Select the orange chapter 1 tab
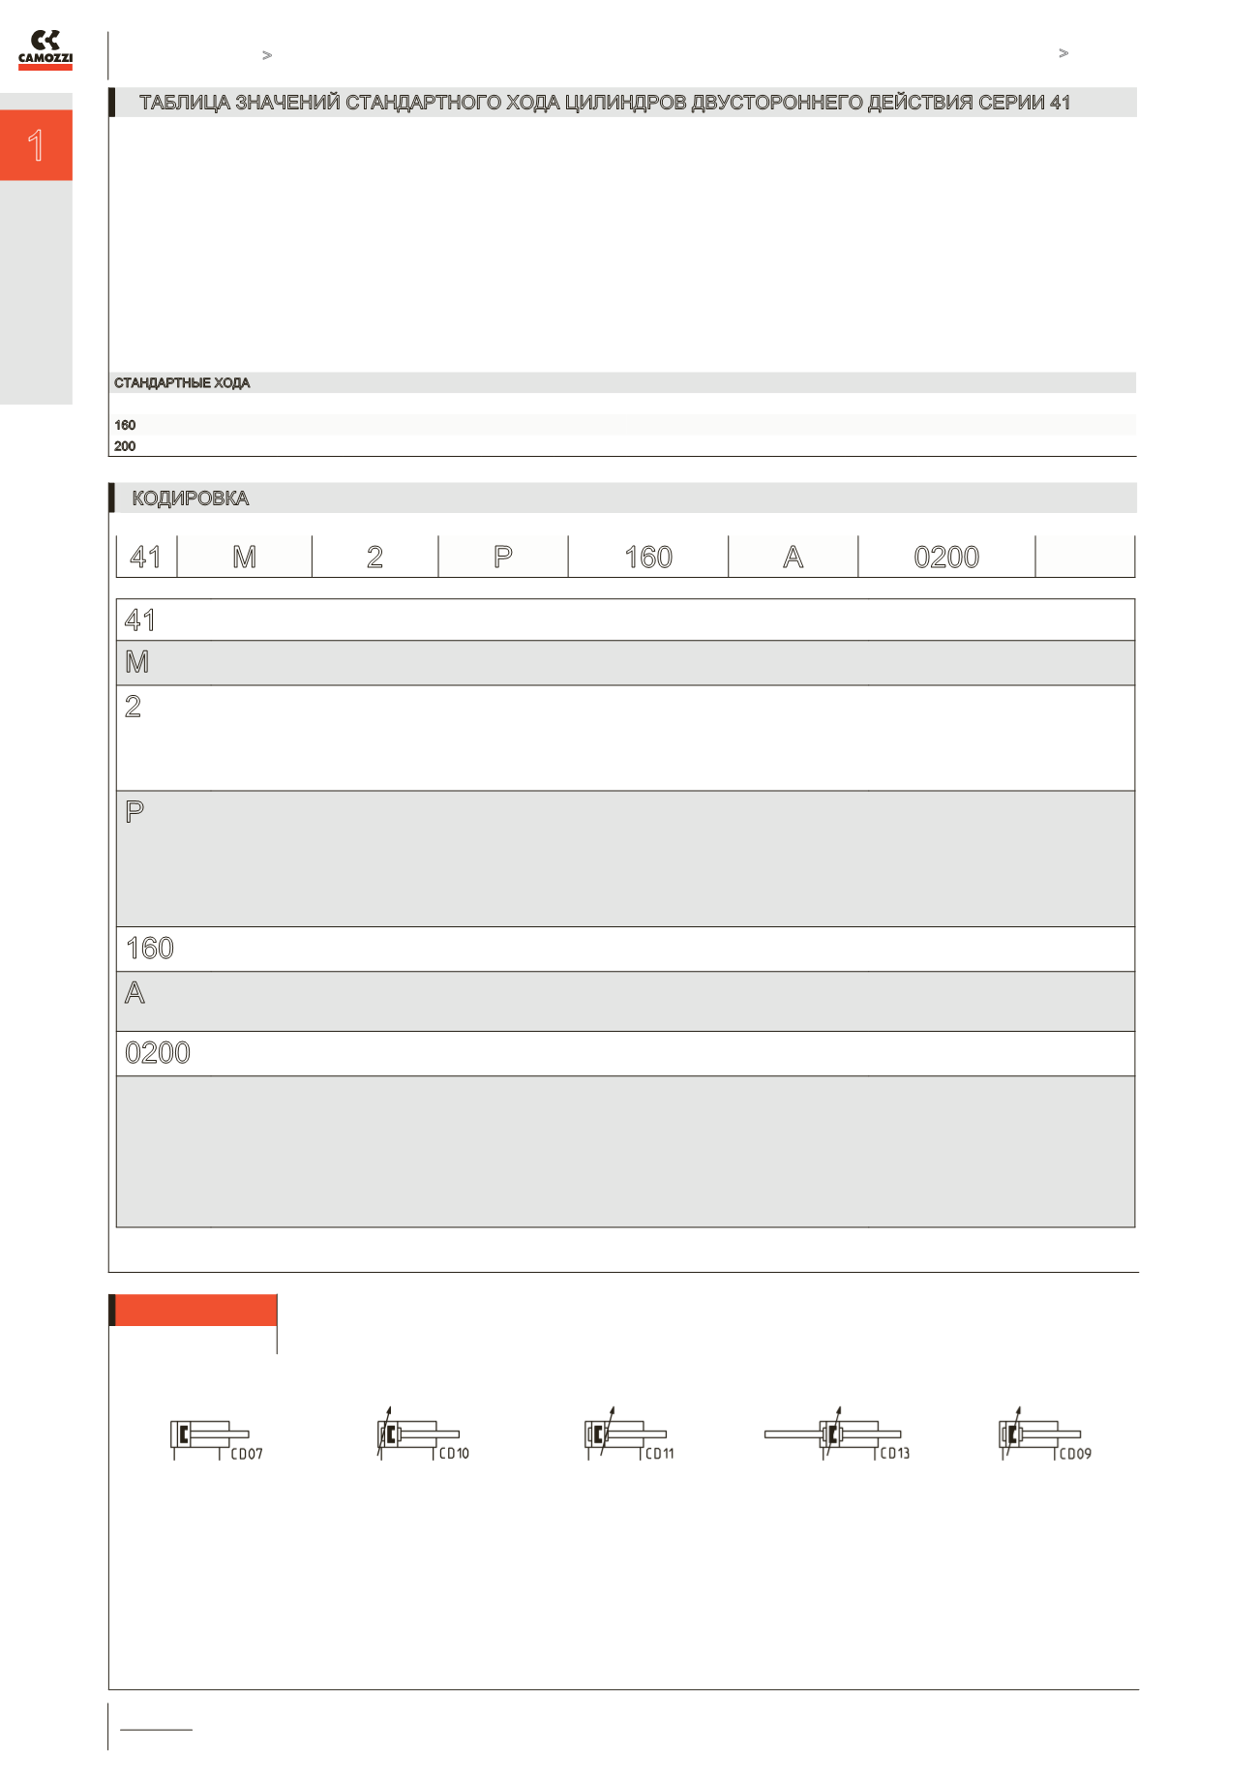The width and height of the screenshot is (1258, 1780). coord(36,145)
